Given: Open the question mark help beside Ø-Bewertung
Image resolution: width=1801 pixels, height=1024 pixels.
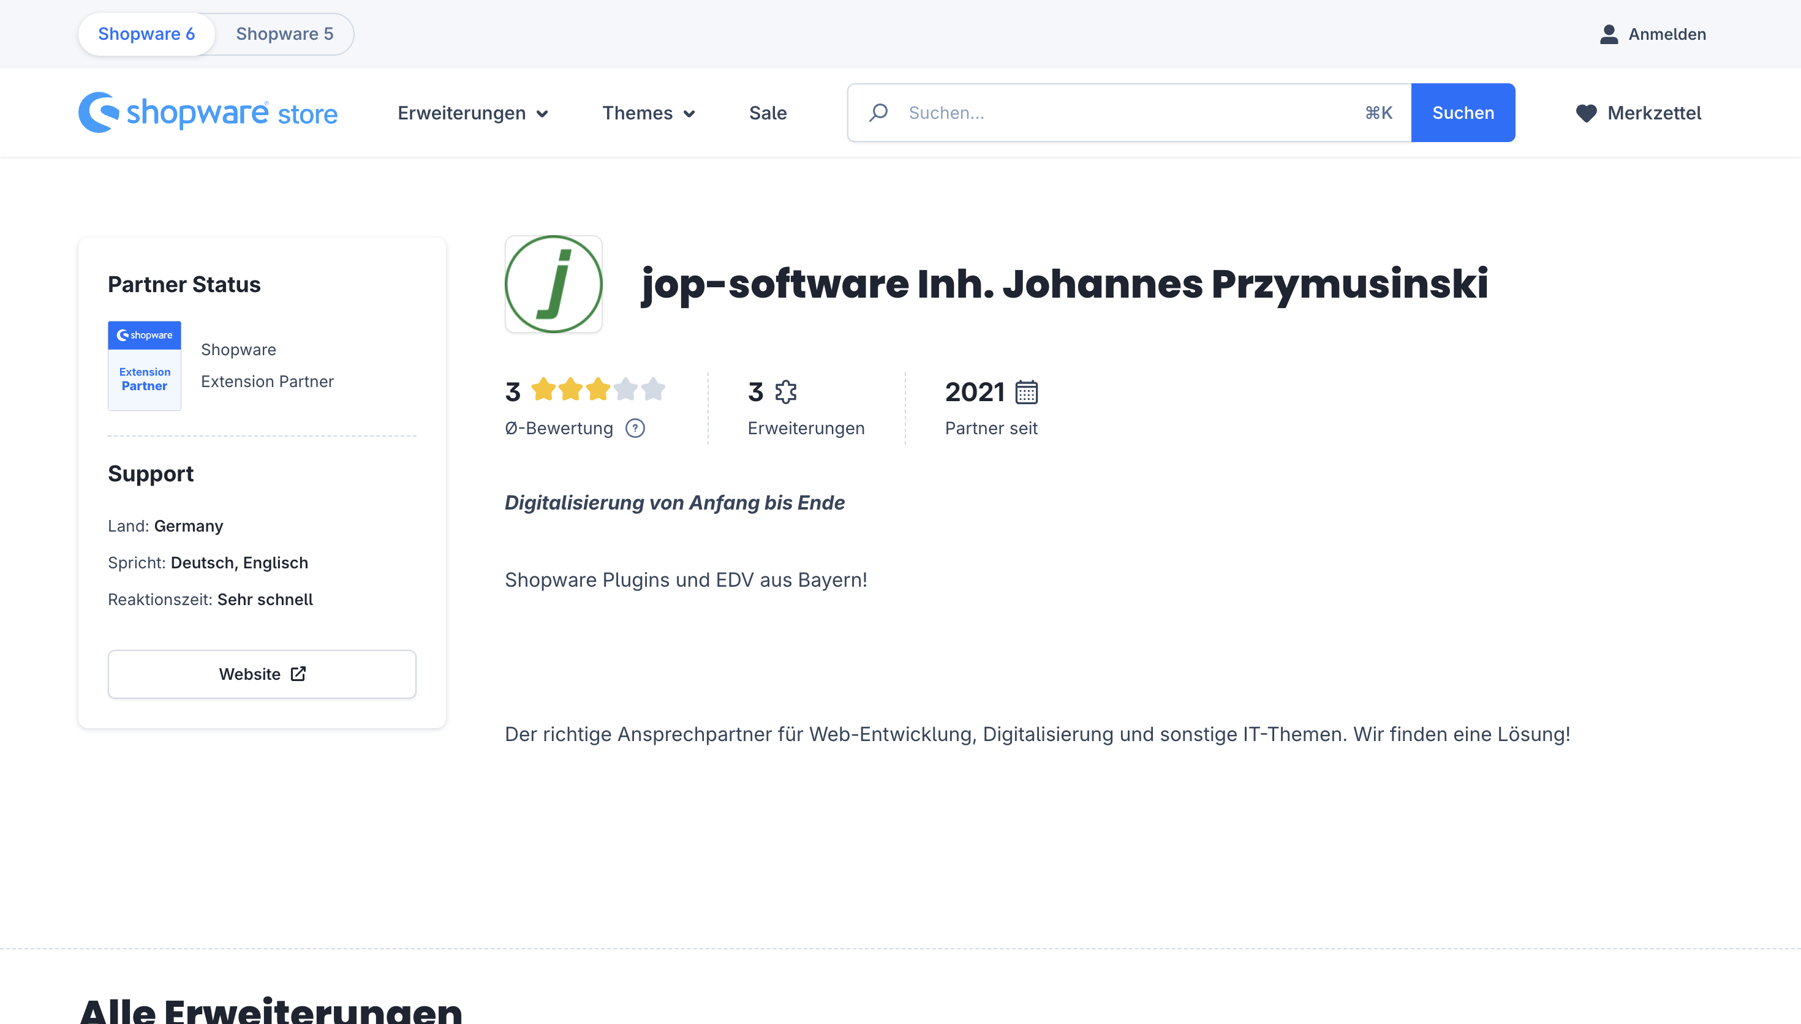Looking at the screenshot, I should tap(635, 427).
